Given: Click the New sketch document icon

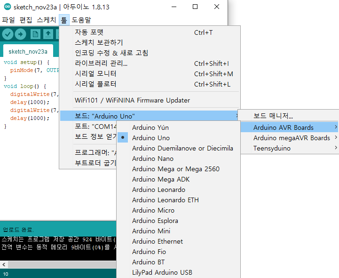Looking at the screenshot, I should [x=35, y=34].
